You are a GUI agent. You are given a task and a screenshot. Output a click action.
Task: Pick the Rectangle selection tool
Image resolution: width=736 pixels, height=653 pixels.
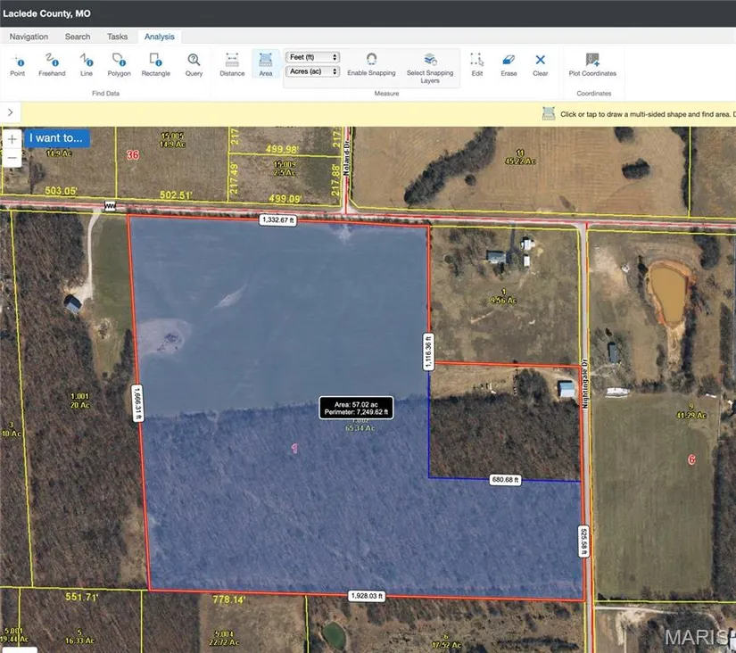coord(155,63)
